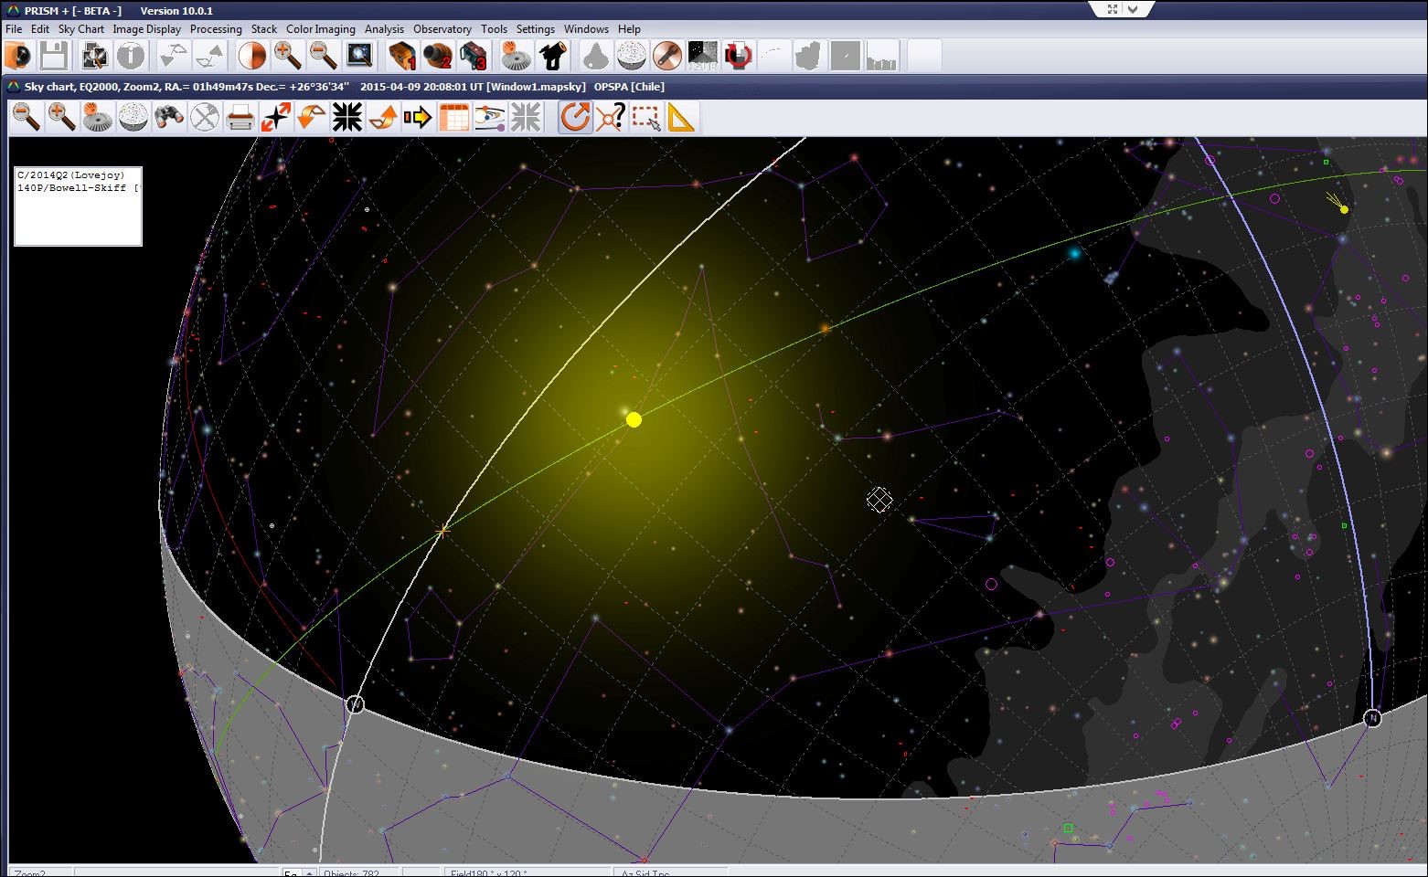Image resolution: width=1428 pixels, height=877 pixels.
Task: Click the fullscreen arrows icon at top
Action: tap(1113, 9)
